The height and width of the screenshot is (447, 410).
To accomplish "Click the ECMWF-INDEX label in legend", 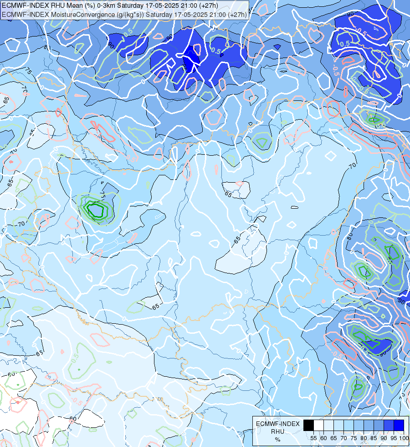I will 278,424.
